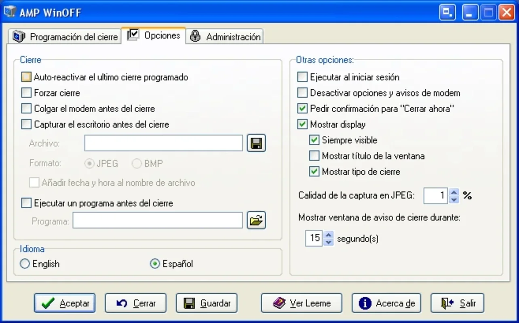Screen dimensions: 519x323
Task: Click the JPEG quality value field
Action: [x=436, y=196]
